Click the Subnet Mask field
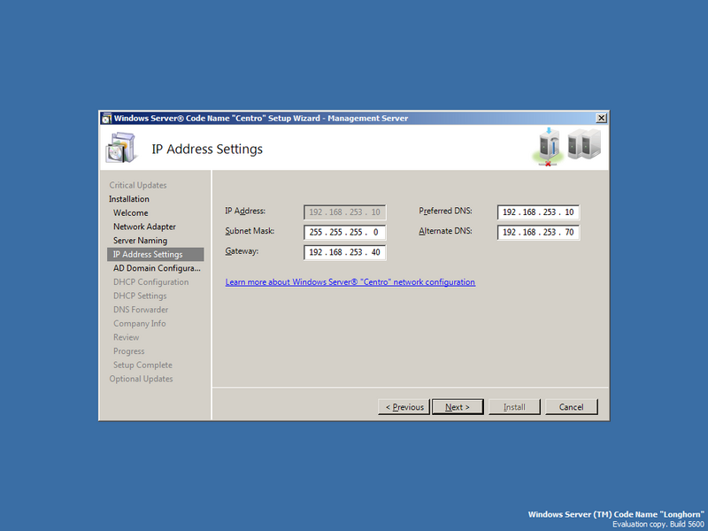This screenshot has width=708, height=531. (343, 232)
